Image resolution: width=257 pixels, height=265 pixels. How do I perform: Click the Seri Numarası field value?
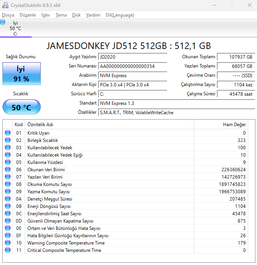point(133,66)
